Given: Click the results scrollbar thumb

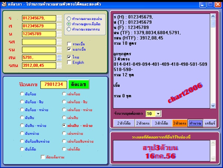Looking at the screenshot, I should [x=213, y=23].
